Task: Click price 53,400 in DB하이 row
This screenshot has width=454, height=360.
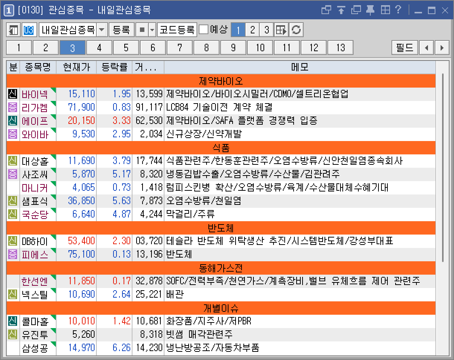Action: (81, 241)
